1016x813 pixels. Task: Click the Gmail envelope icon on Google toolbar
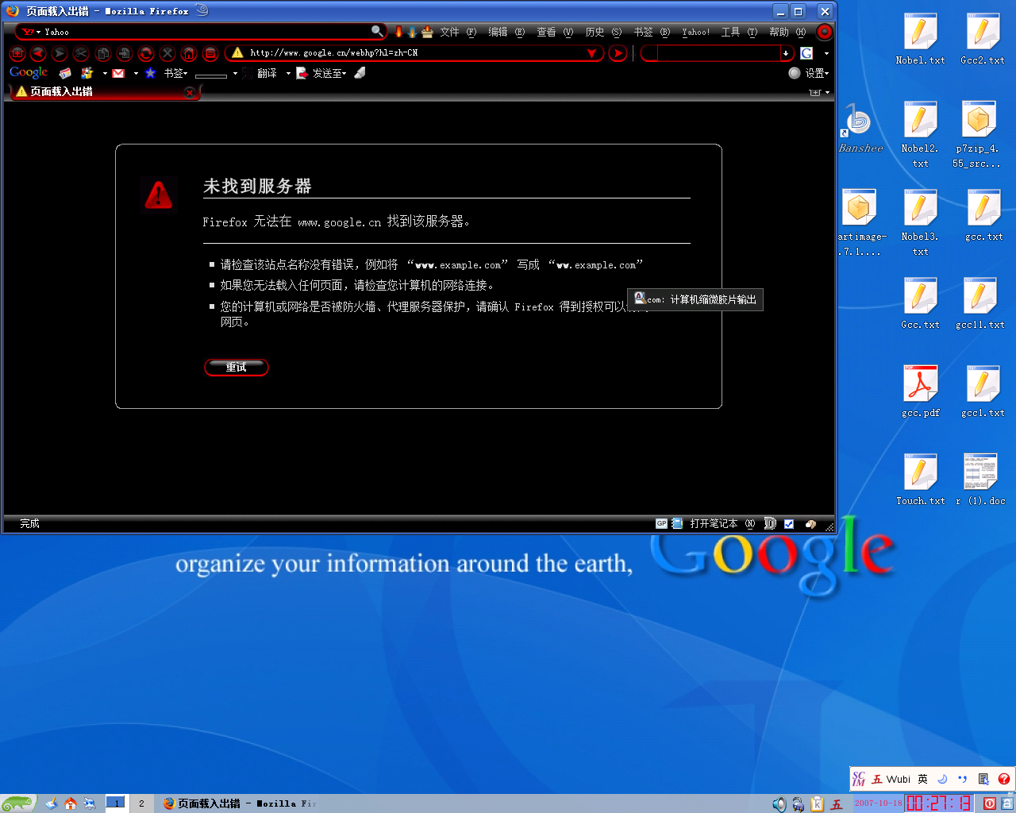click(118, 73)
